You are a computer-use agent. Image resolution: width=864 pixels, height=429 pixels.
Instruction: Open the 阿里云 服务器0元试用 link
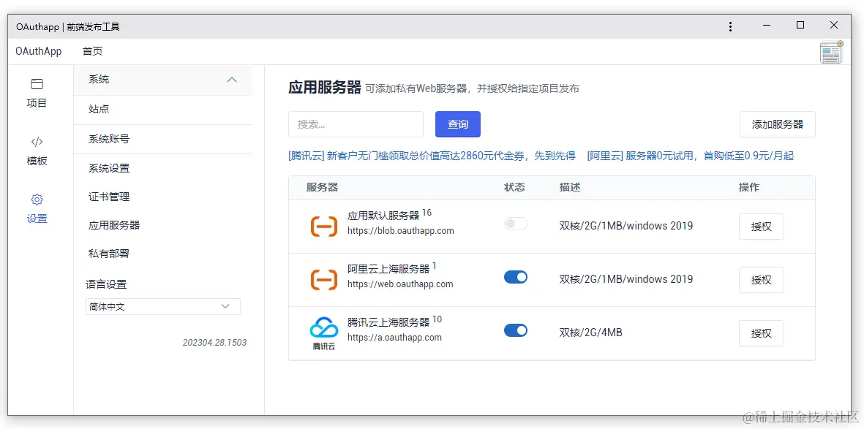point(691,156)
